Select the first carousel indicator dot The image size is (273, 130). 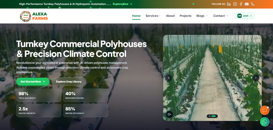[210, 116]
